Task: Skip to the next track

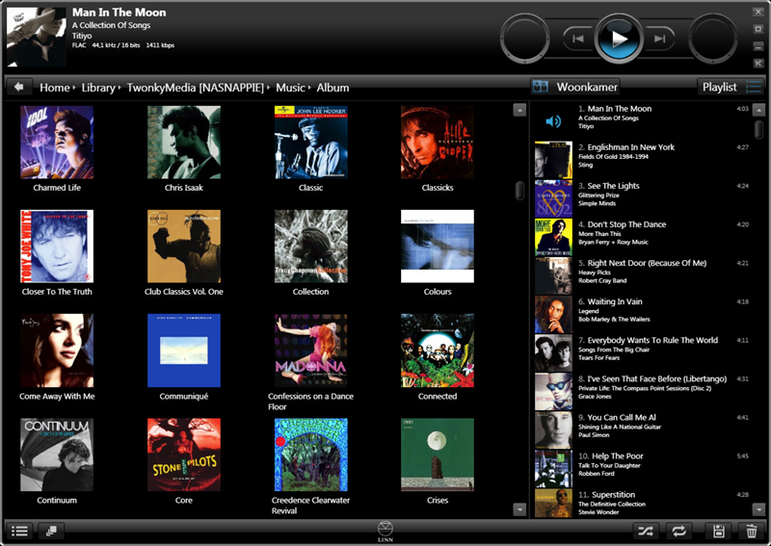Action: (x=659, y=39)
